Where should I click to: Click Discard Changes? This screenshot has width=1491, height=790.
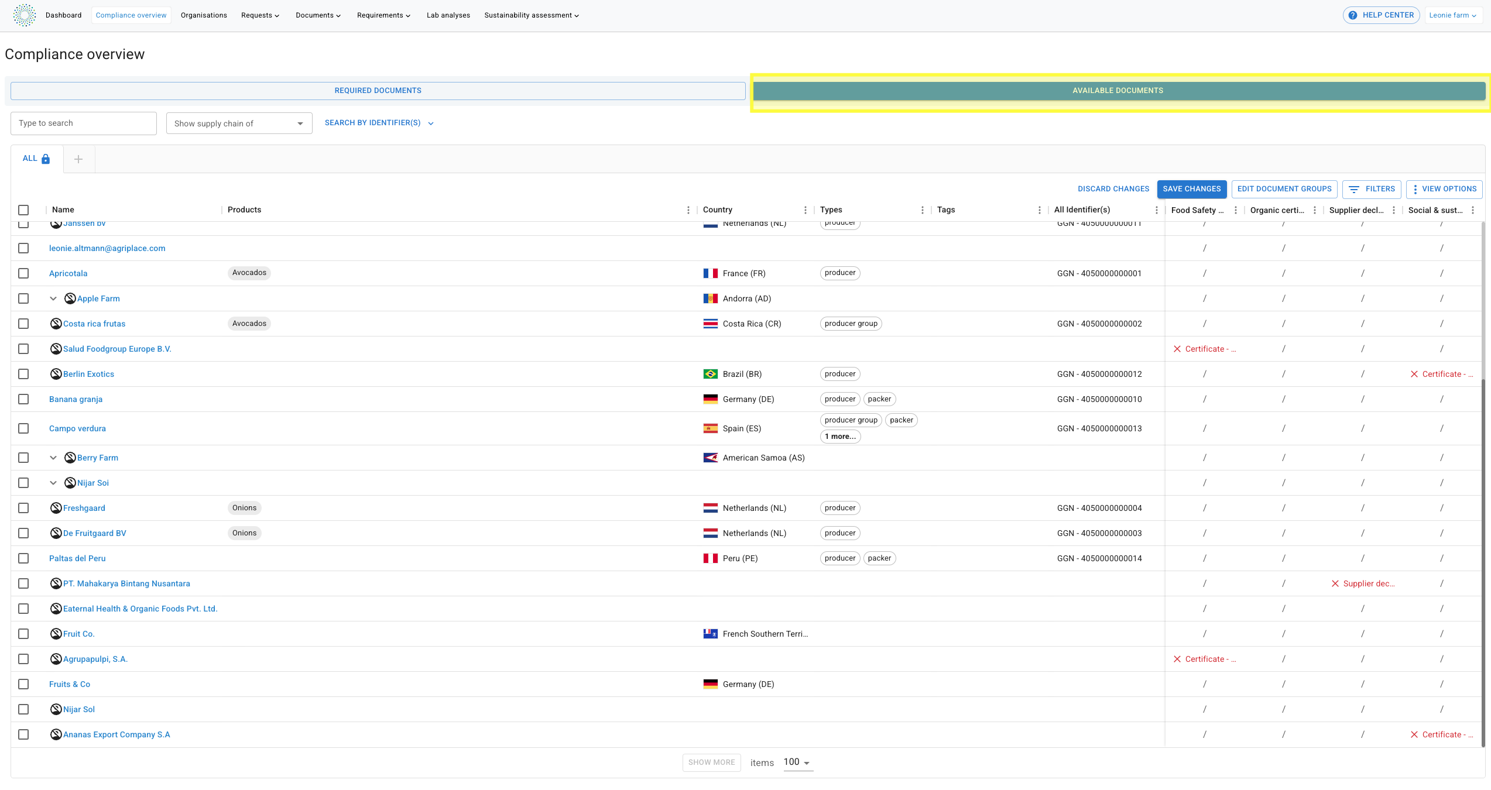pyautogui.click(x=1113, y=189)
